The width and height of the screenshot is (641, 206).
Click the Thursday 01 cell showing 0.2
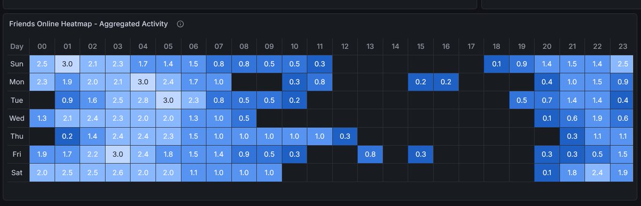point(67,136)
